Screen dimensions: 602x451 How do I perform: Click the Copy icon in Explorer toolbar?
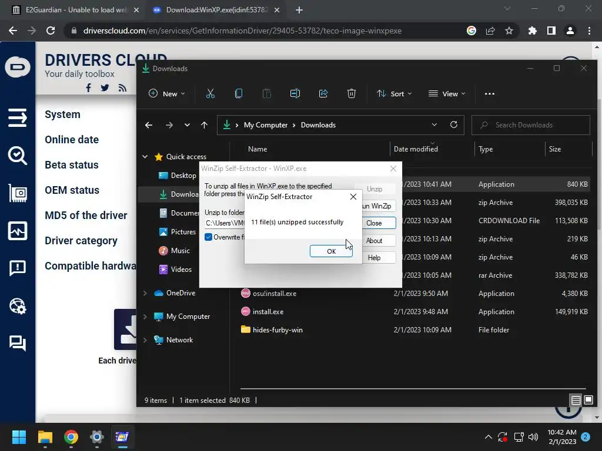[239, 93]
